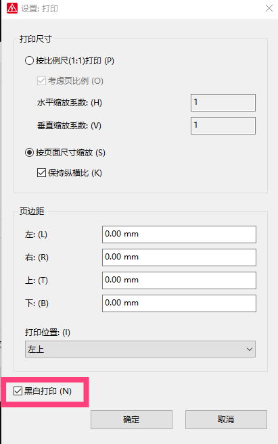
Task: Select 按比例尺(1:1)打印 radio option
Action: tap(29, 61)
